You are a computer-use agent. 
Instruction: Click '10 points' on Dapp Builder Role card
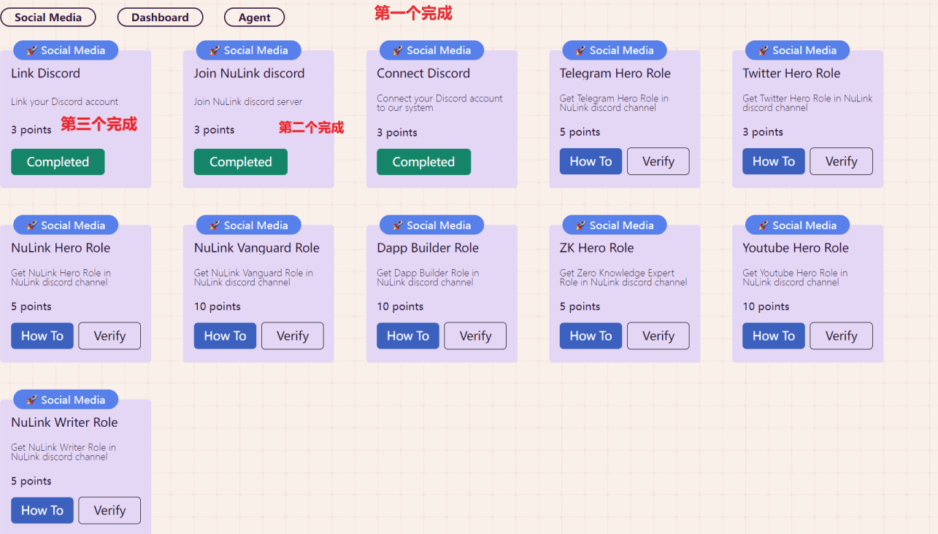point(400,306)
